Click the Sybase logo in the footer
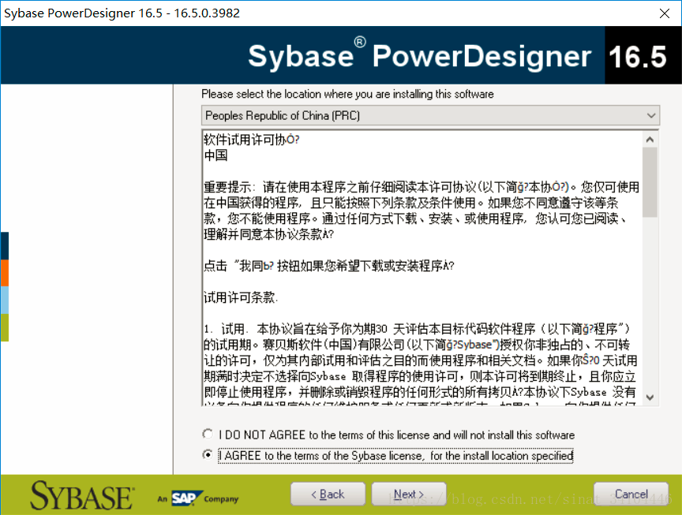This screenshot has width=682, height=515. click(x=82, y=495)
